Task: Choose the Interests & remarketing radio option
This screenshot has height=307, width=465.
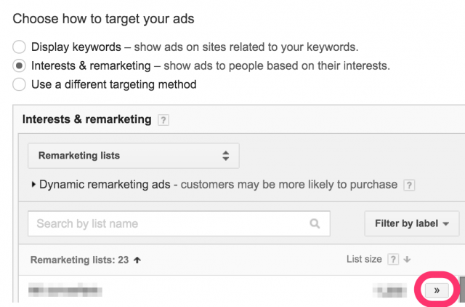Action: 20,65
